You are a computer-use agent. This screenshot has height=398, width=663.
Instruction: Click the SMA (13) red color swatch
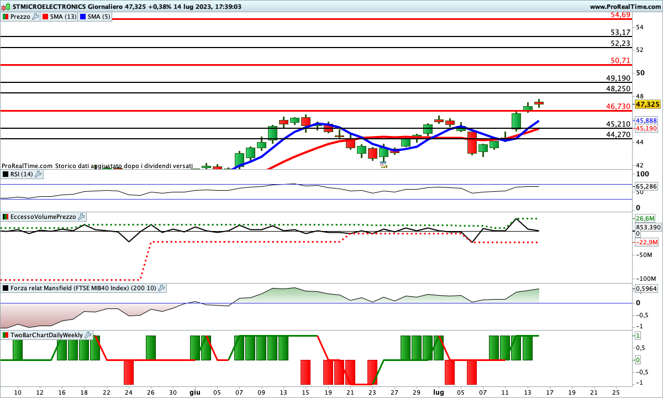[x=45, y=17]
